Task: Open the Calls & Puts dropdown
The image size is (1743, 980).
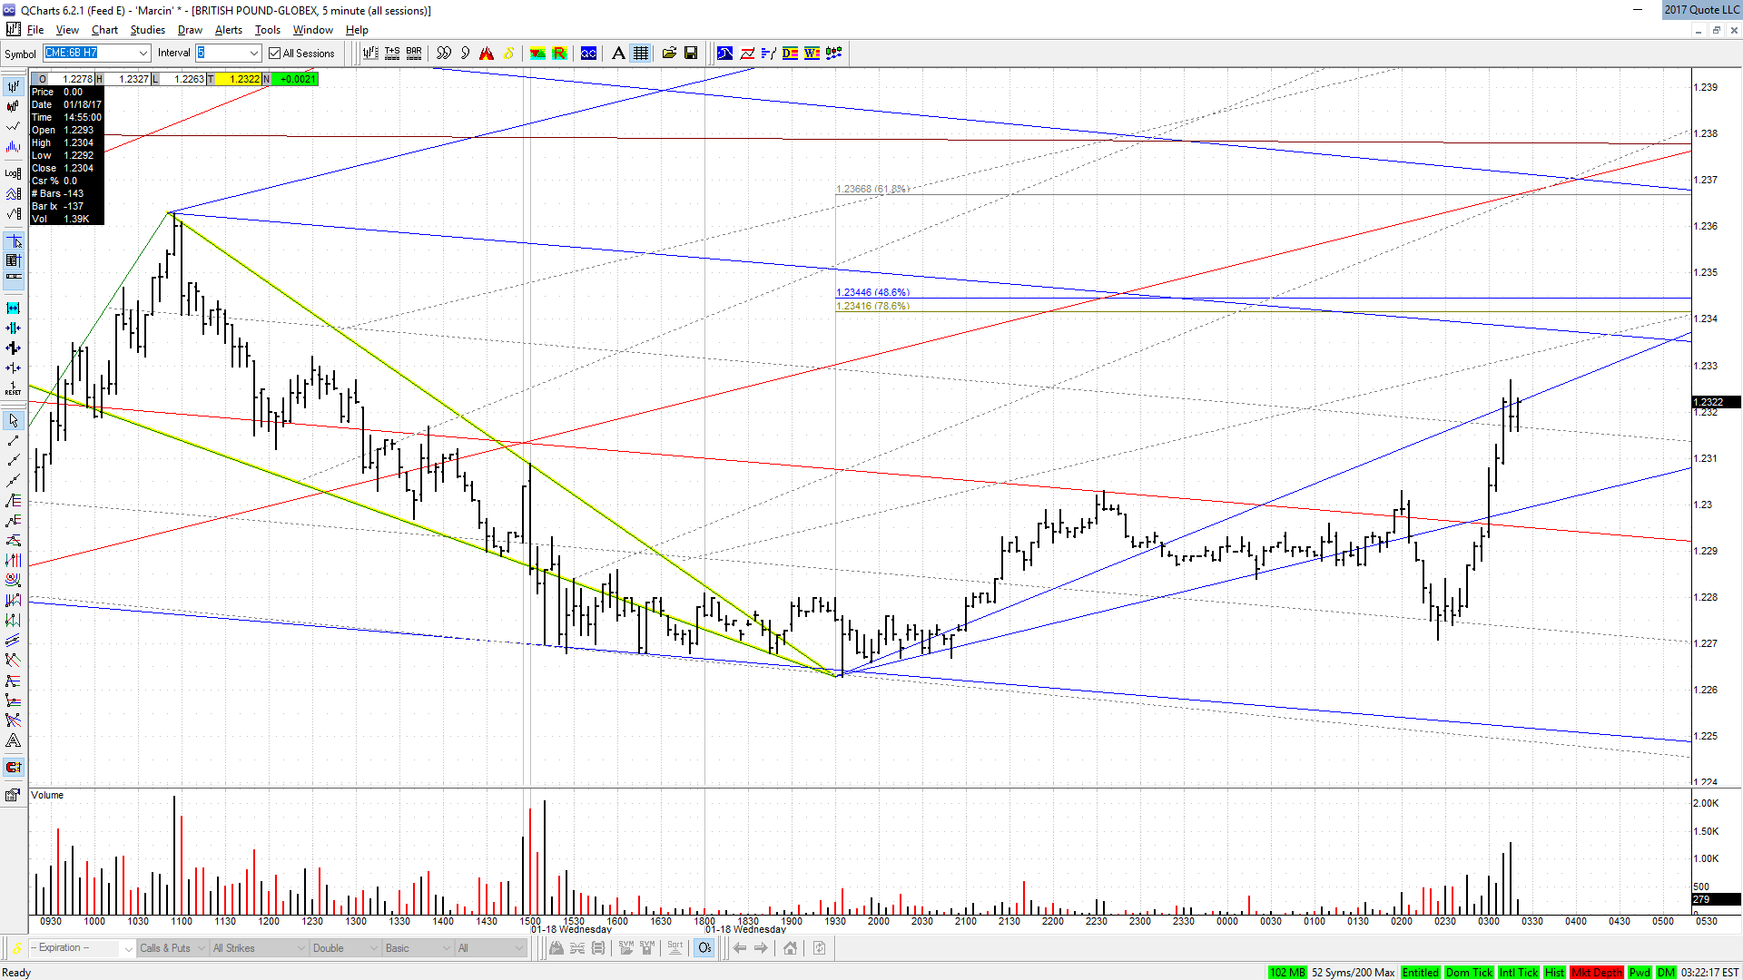Action: point(172,948)
